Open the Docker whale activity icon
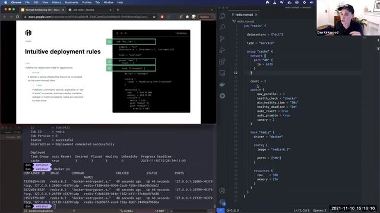 coord(222,85)
